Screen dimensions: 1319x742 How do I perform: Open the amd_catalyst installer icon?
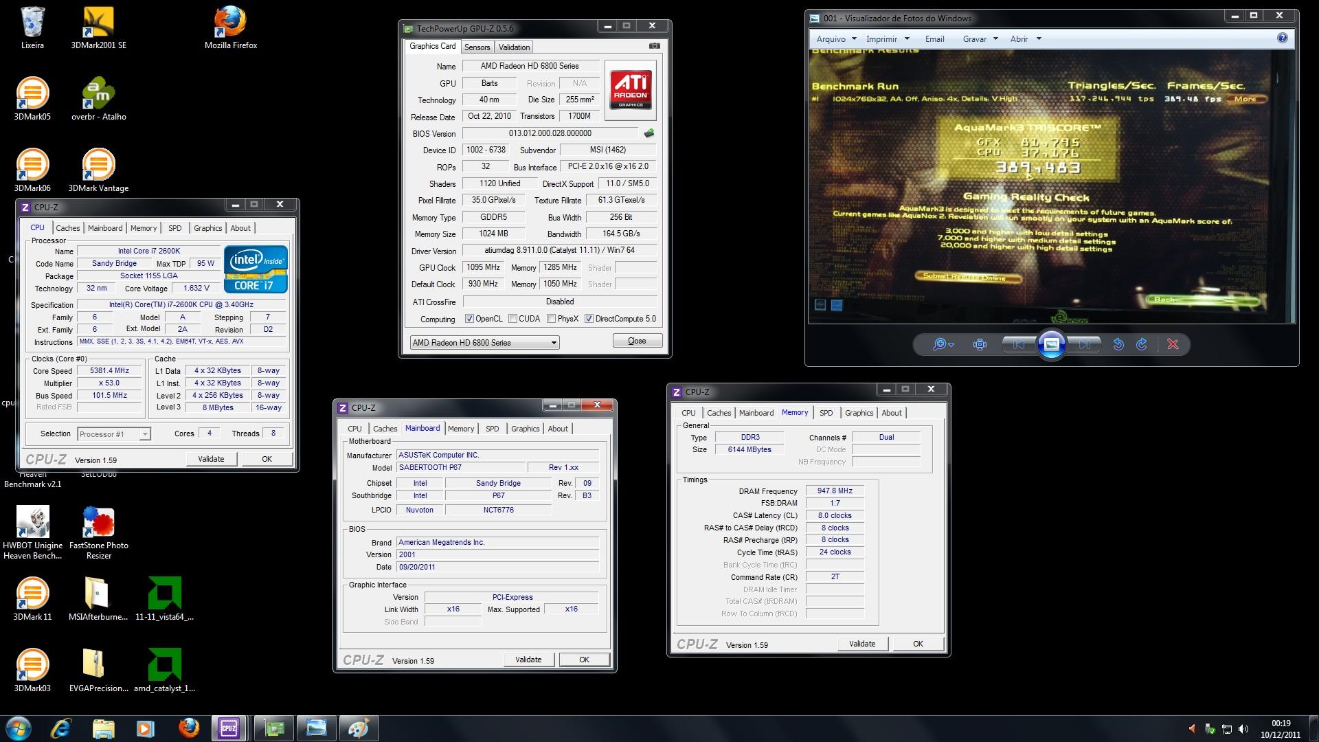165,671
